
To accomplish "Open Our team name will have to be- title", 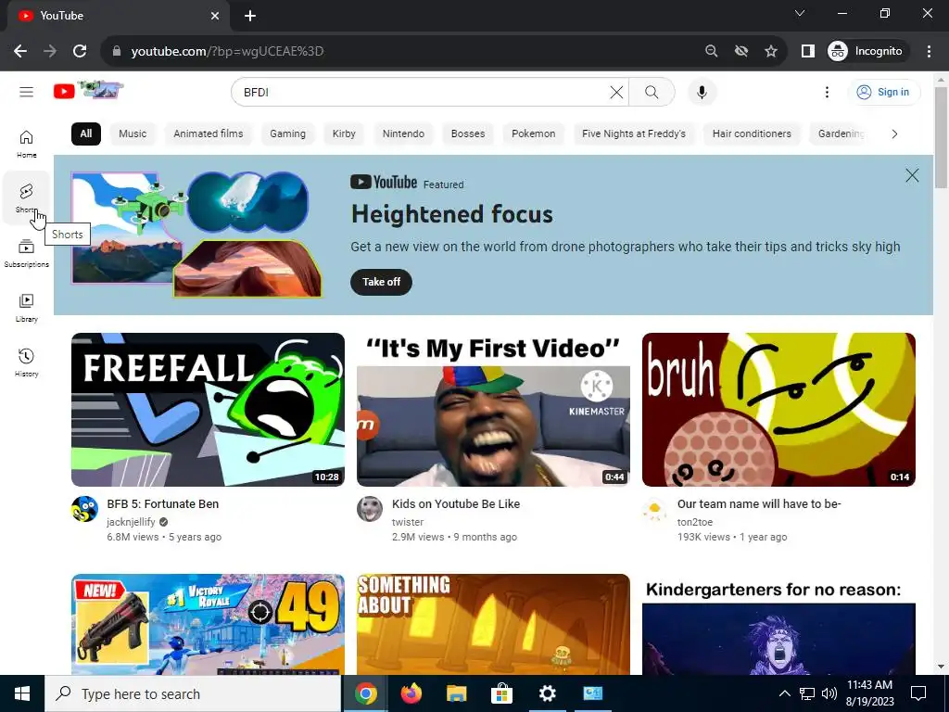I will point(759,503).
